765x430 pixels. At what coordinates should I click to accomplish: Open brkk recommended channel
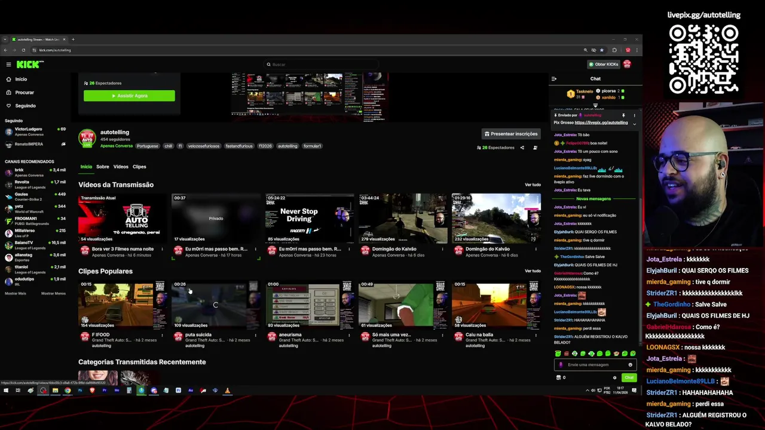35,173
